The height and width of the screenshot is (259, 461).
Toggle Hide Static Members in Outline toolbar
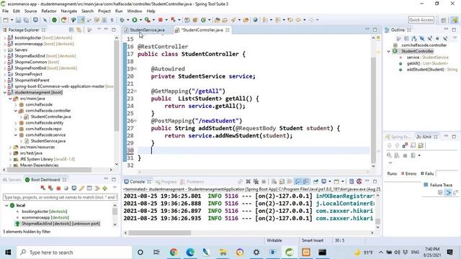pyautogui.click(x=429, y=38)
